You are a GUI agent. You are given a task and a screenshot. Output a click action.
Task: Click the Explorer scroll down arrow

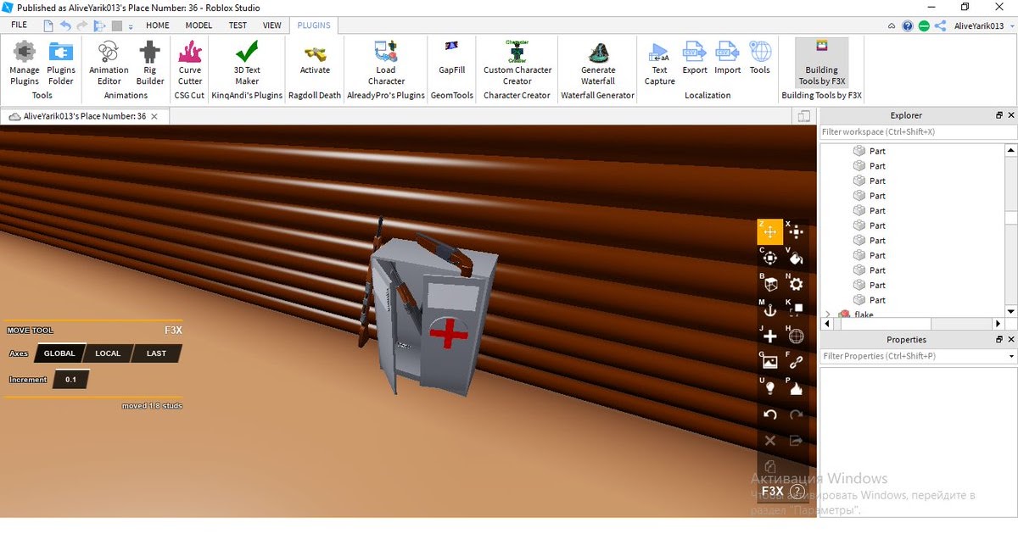pyautogui.click(x=1010, y=311)
